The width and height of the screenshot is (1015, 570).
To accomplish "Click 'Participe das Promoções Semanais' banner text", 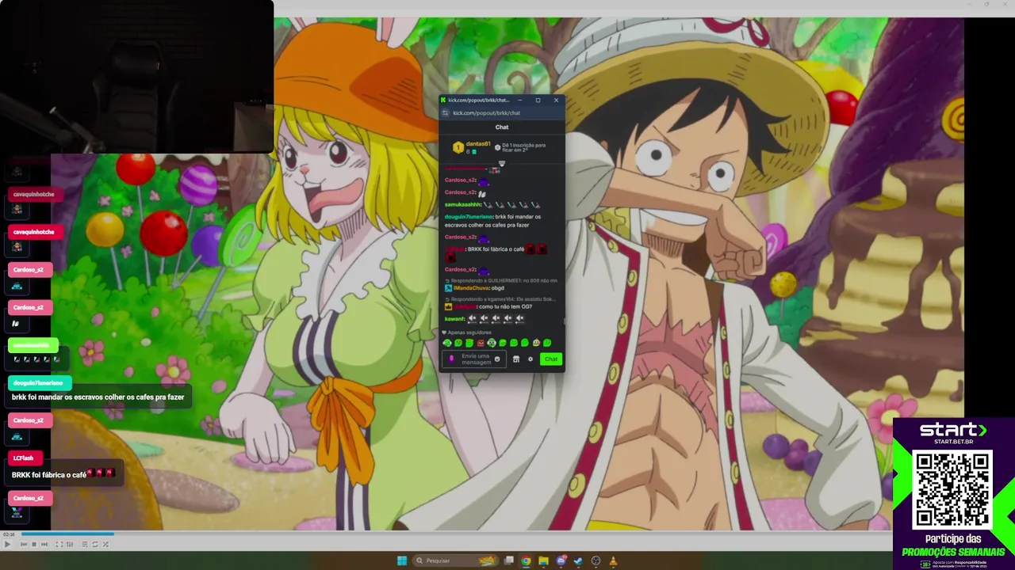I will pyautogui.click(x=953, y=545).
